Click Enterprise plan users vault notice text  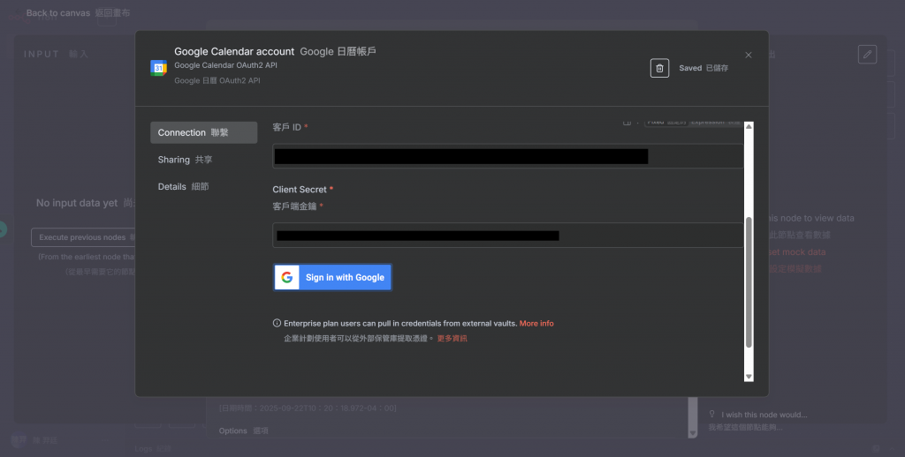(x=400, y=323)
